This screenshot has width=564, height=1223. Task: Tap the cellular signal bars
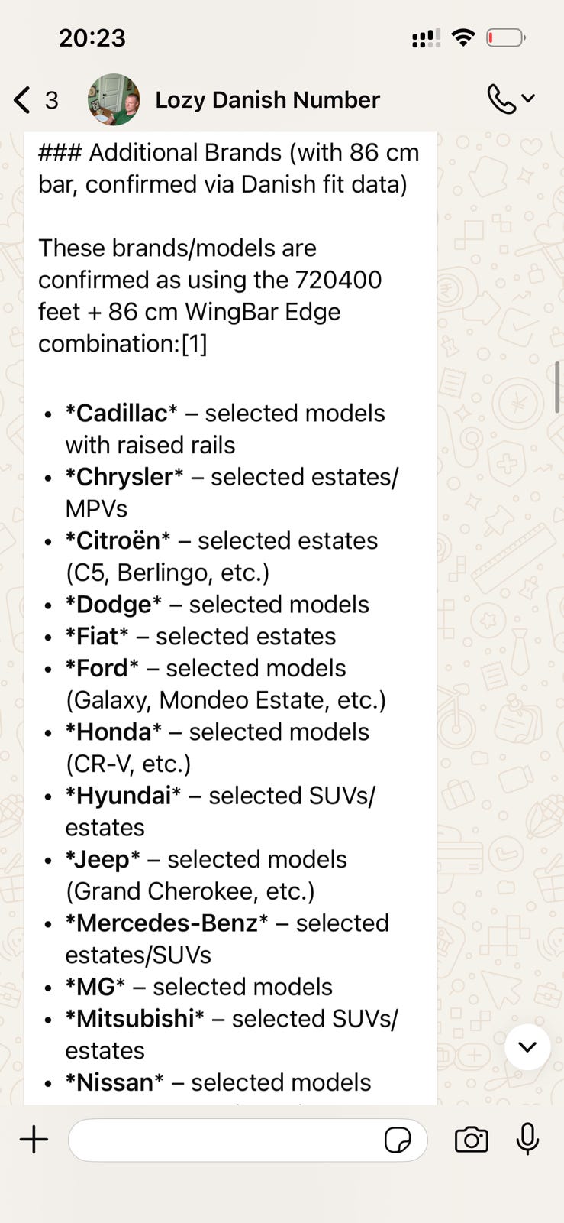point(426,38)
